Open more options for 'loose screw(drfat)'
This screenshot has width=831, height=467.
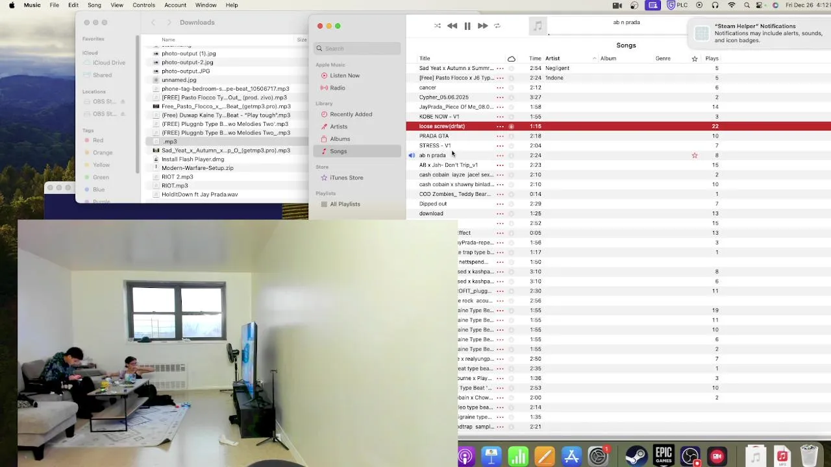point(500,126)
